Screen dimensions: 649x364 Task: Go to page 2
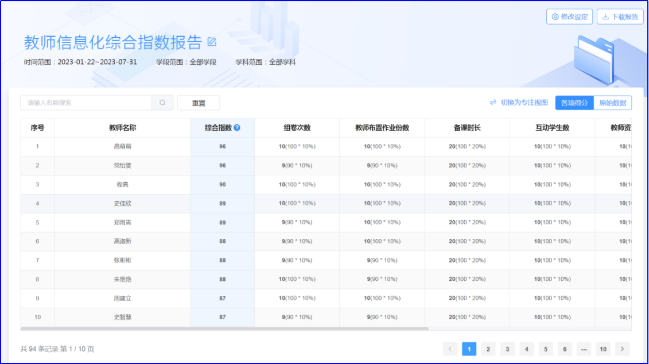coord(488,349)
